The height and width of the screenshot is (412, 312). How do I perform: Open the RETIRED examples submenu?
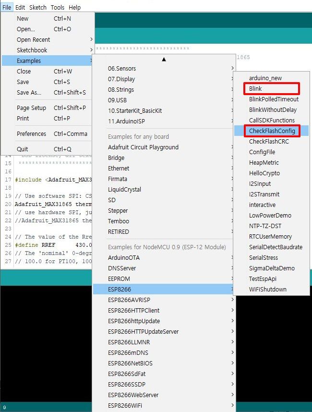click(x=164, y=232)
